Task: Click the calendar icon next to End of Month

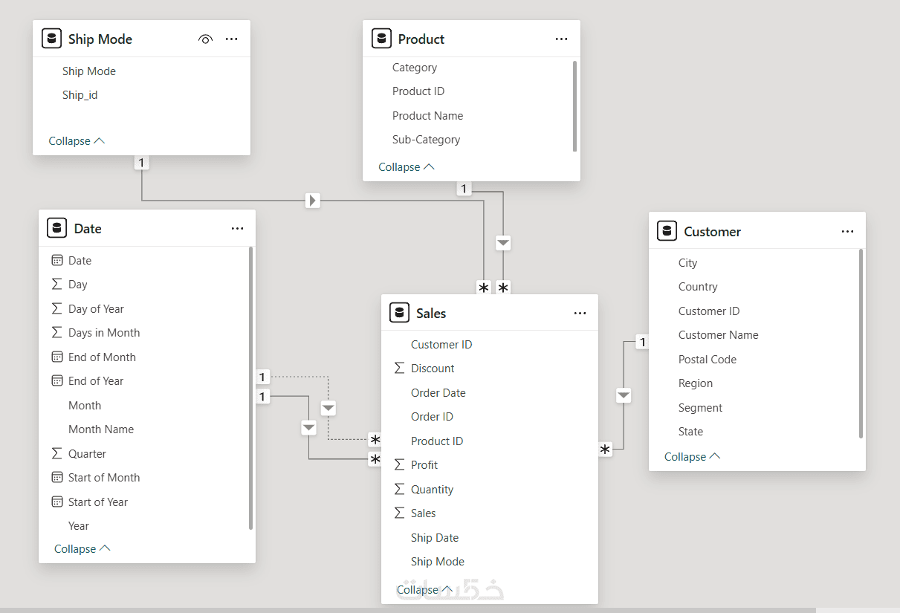Action: (57, 357)
